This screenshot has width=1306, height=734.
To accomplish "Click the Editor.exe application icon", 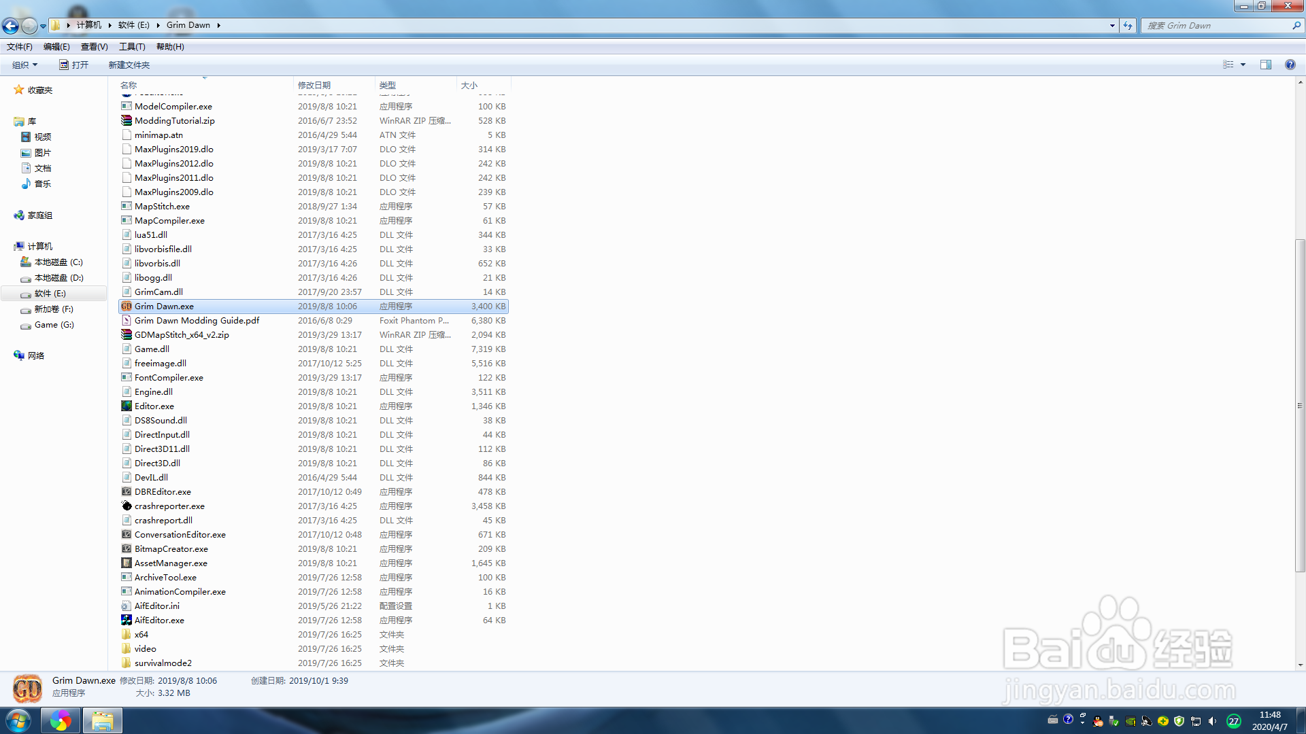I will 127,406.
